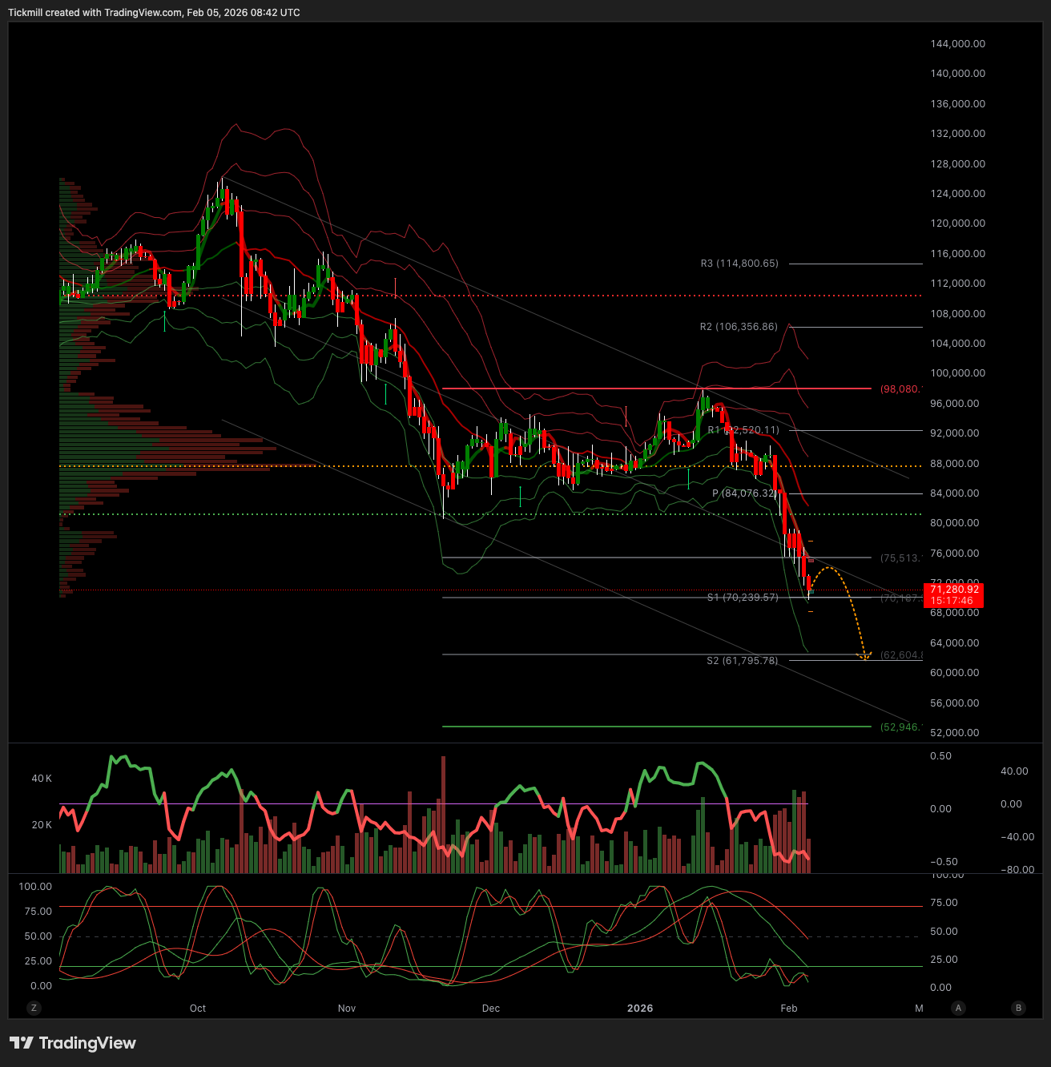Click the Feb marker on the time axis
This screenshot has width=1051, height=1067.
[x=789, y=1009]
